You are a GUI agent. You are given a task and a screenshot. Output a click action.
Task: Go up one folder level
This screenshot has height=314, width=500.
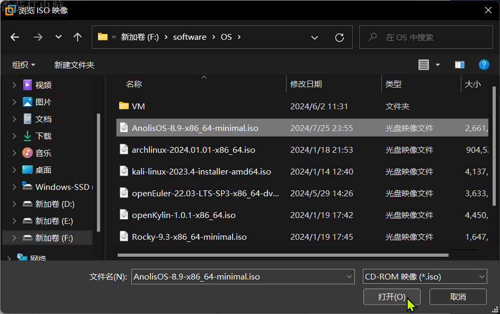[x=77, y=37]
